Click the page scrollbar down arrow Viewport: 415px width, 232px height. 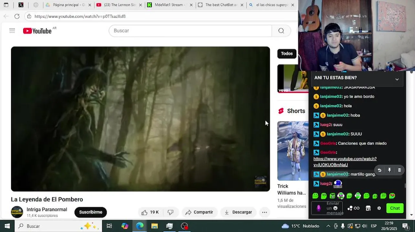coord(411,215)
